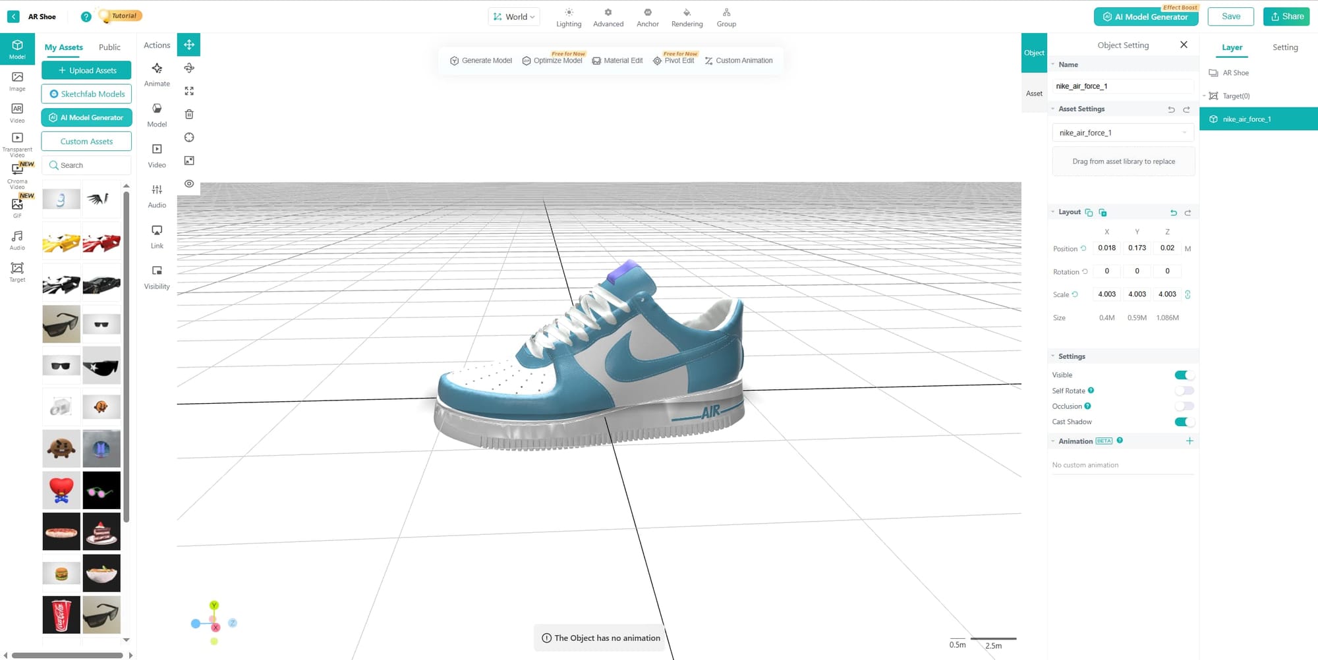The image size is (1318, 660).
Task: Open the Group tool
Action: (726, 18)
